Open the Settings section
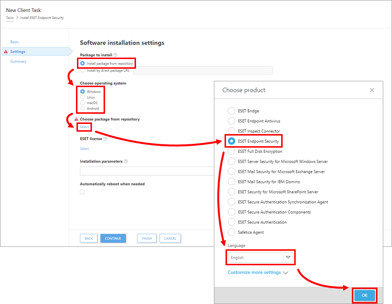 point(17,51)
